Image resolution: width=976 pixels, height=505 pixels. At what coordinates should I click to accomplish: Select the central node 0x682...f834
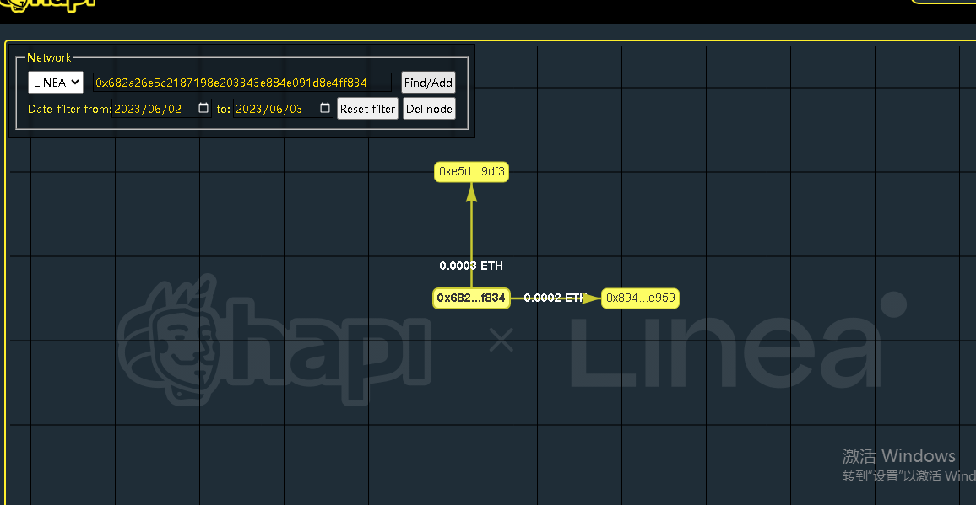click(471, 298)
